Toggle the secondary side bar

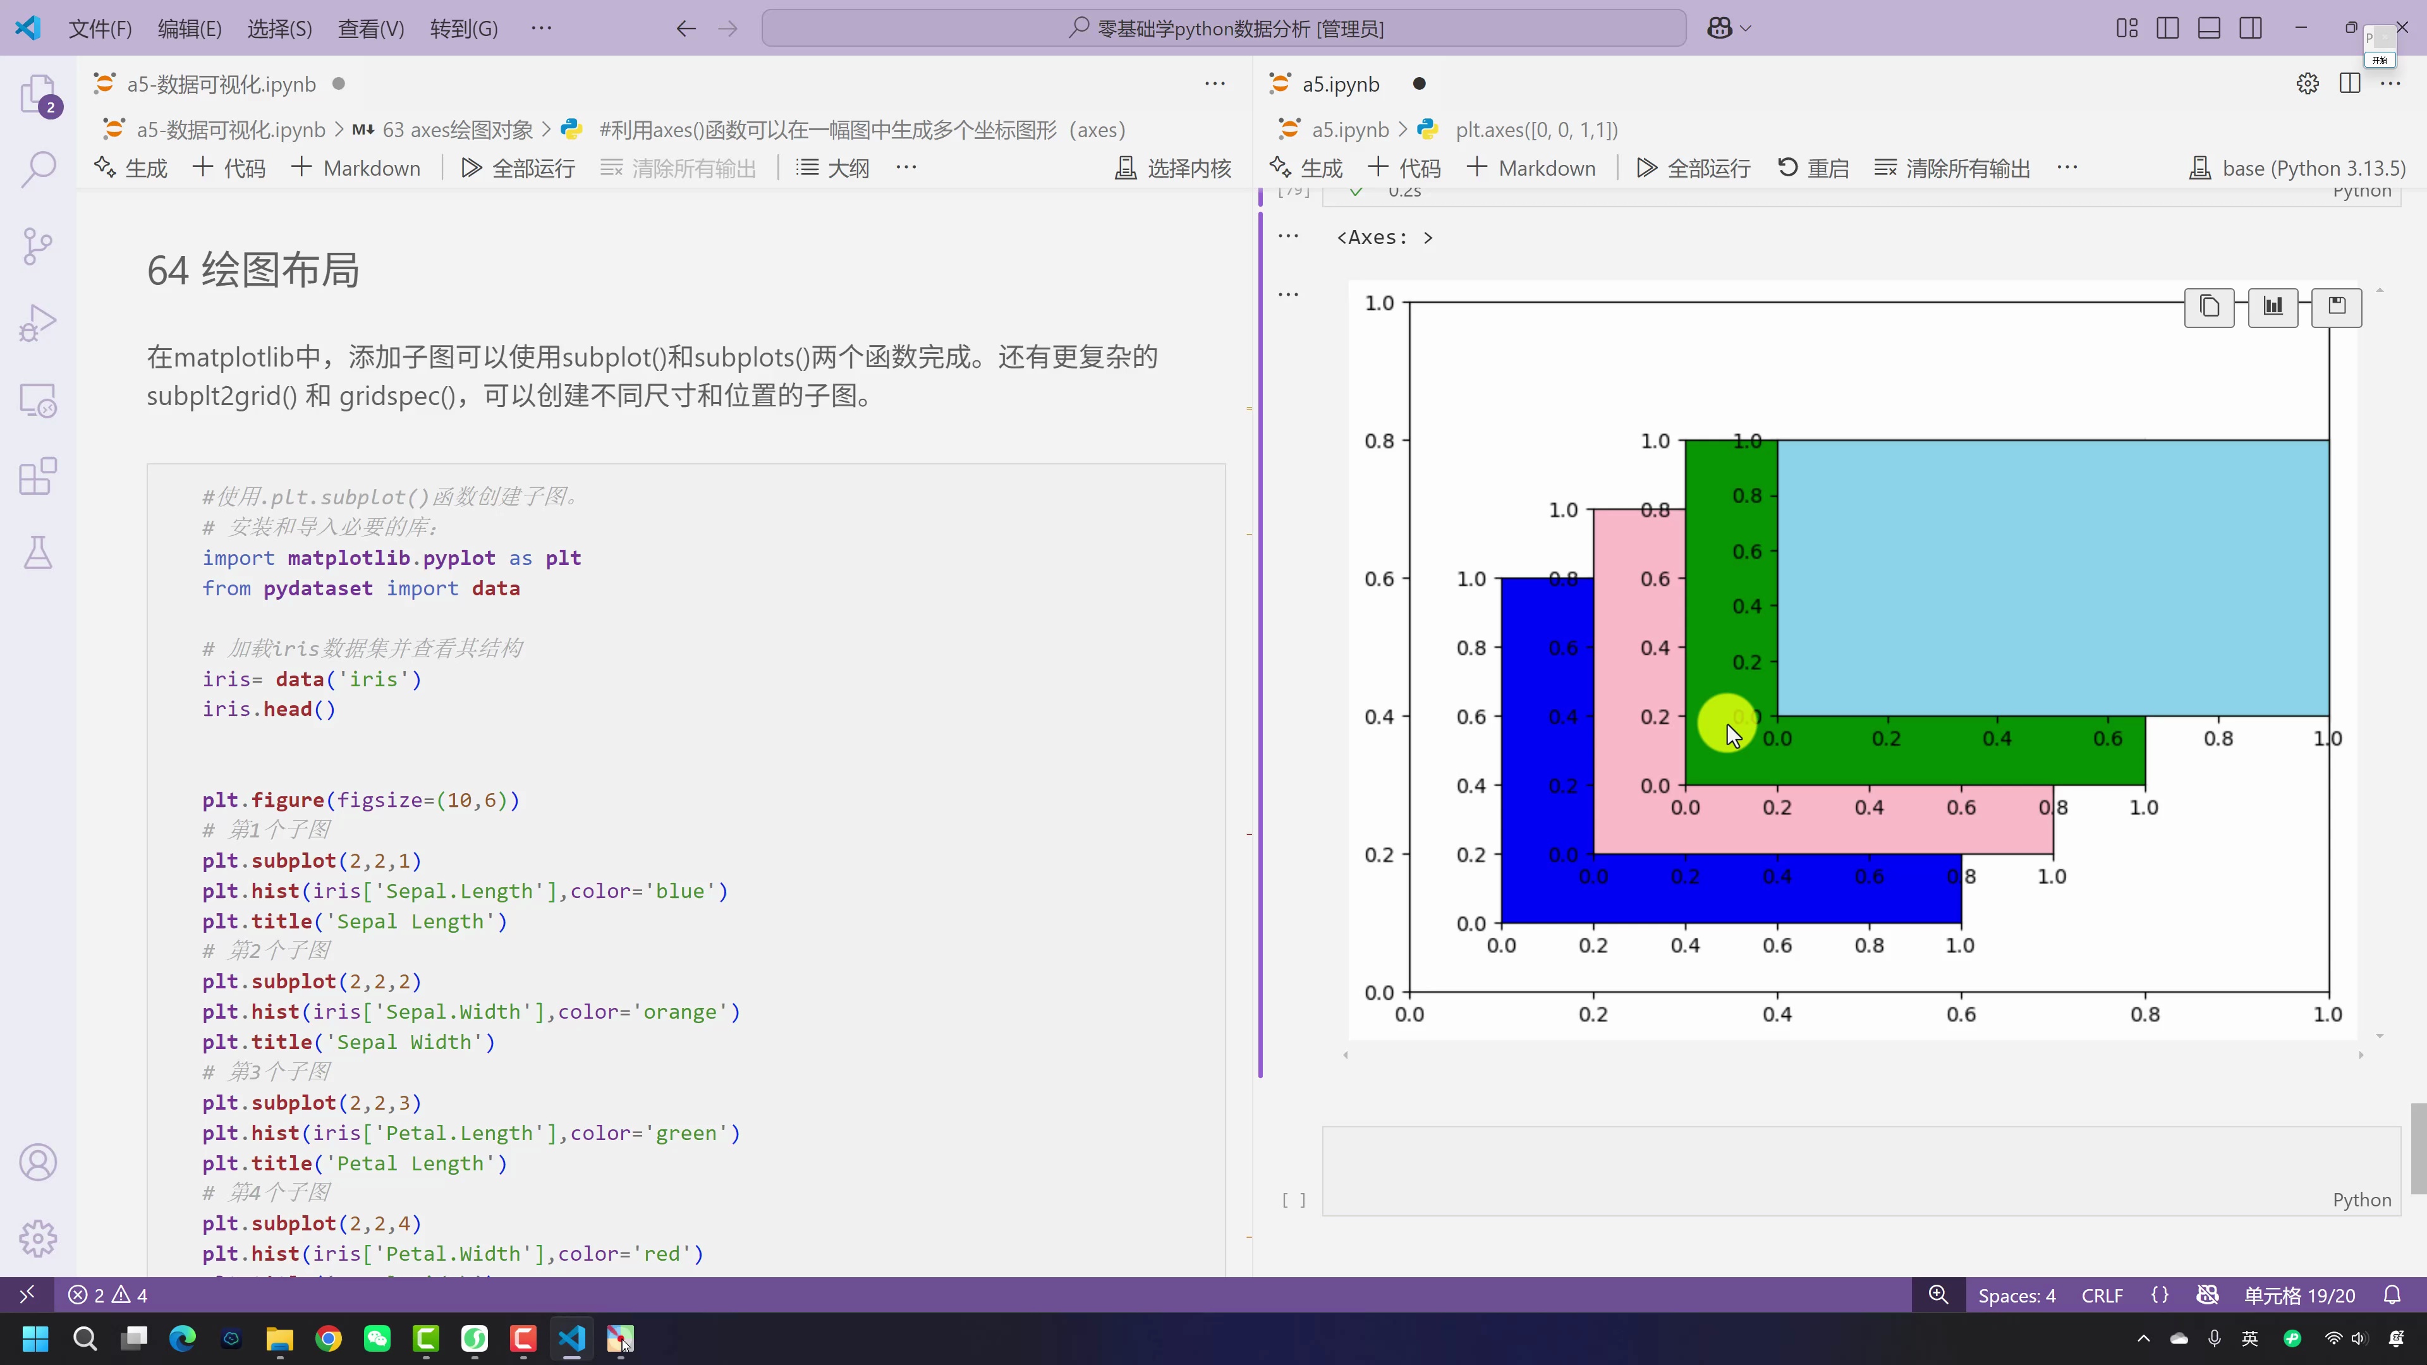[x=2251, y=28]
